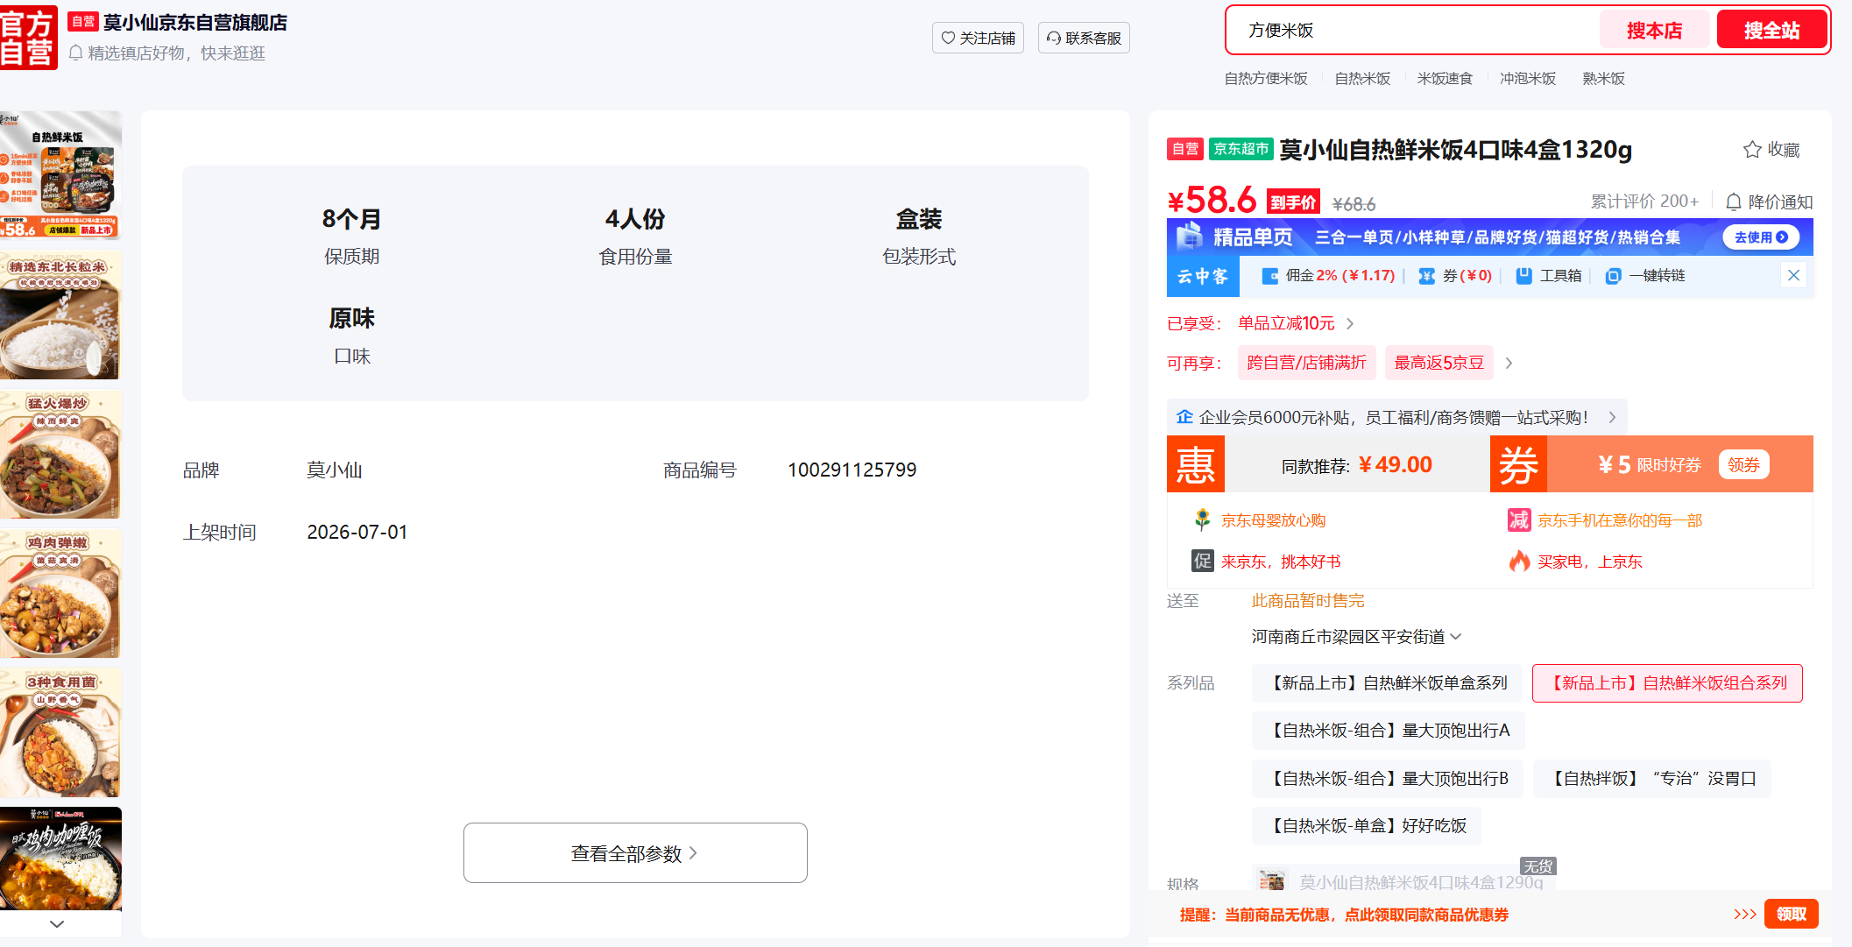Select the 莫小仙自热鲜米饭4口味4盒1290g spec
The image size is (1852, 947).
pos(1403,880)
